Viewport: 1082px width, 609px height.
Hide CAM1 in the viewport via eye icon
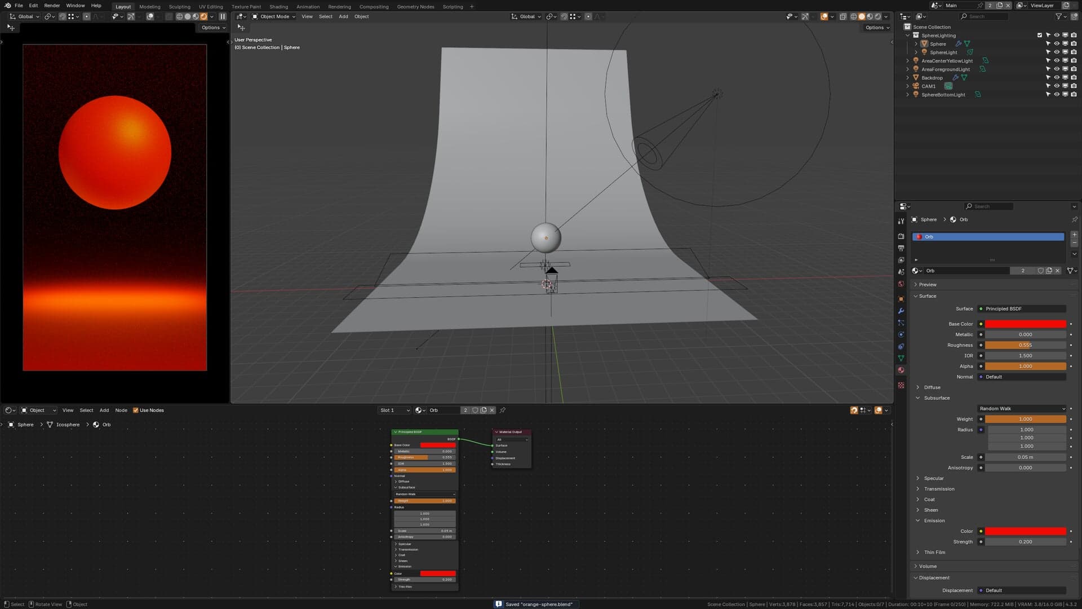point(1057,86)
